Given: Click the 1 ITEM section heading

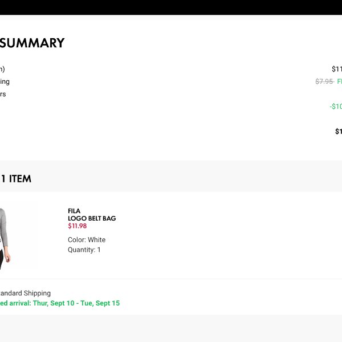Looking at the screenshot, I should click(x=16, y=179).
